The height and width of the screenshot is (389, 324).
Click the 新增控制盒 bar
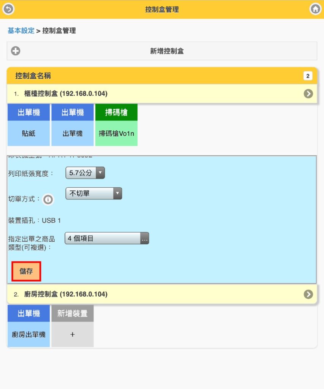(x=162, y=51)
